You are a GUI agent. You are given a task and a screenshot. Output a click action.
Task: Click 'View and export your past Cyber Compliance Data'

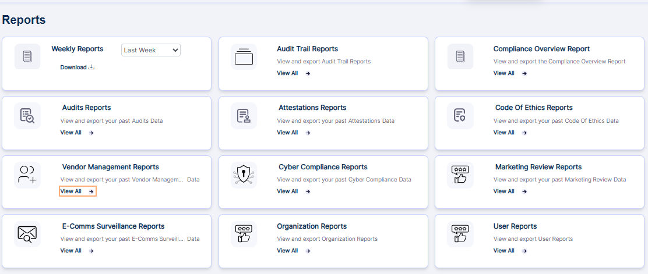[x=344, y=180]
